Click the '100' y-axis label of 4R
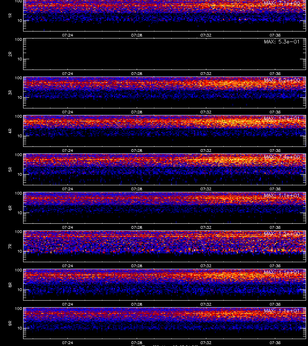The width and height of the screenshot is (308, 346). (x=18, y=116)
